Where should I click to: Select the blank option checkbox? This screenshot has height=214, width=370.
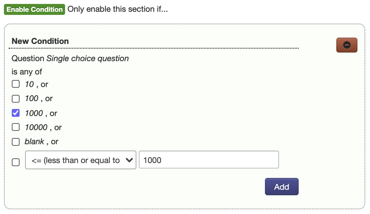pyautogui.click(x=16, y=141)
